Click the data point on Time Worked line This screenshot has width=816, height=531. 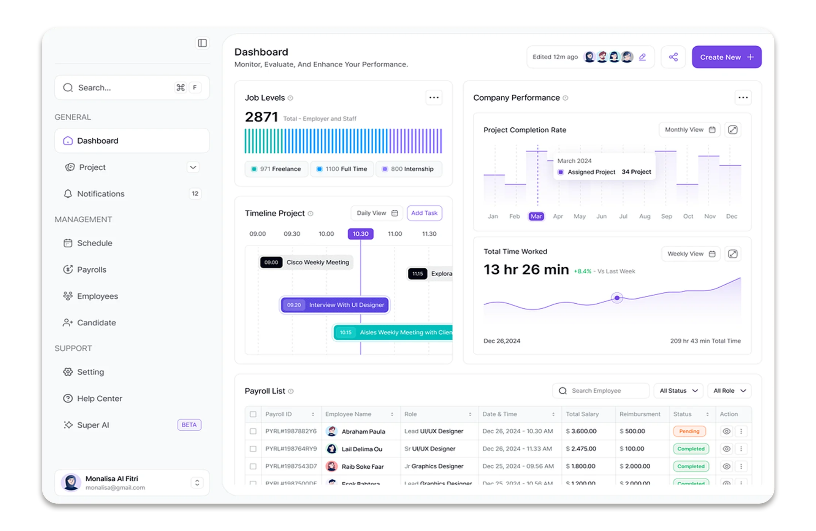click(x=617, y=298)
